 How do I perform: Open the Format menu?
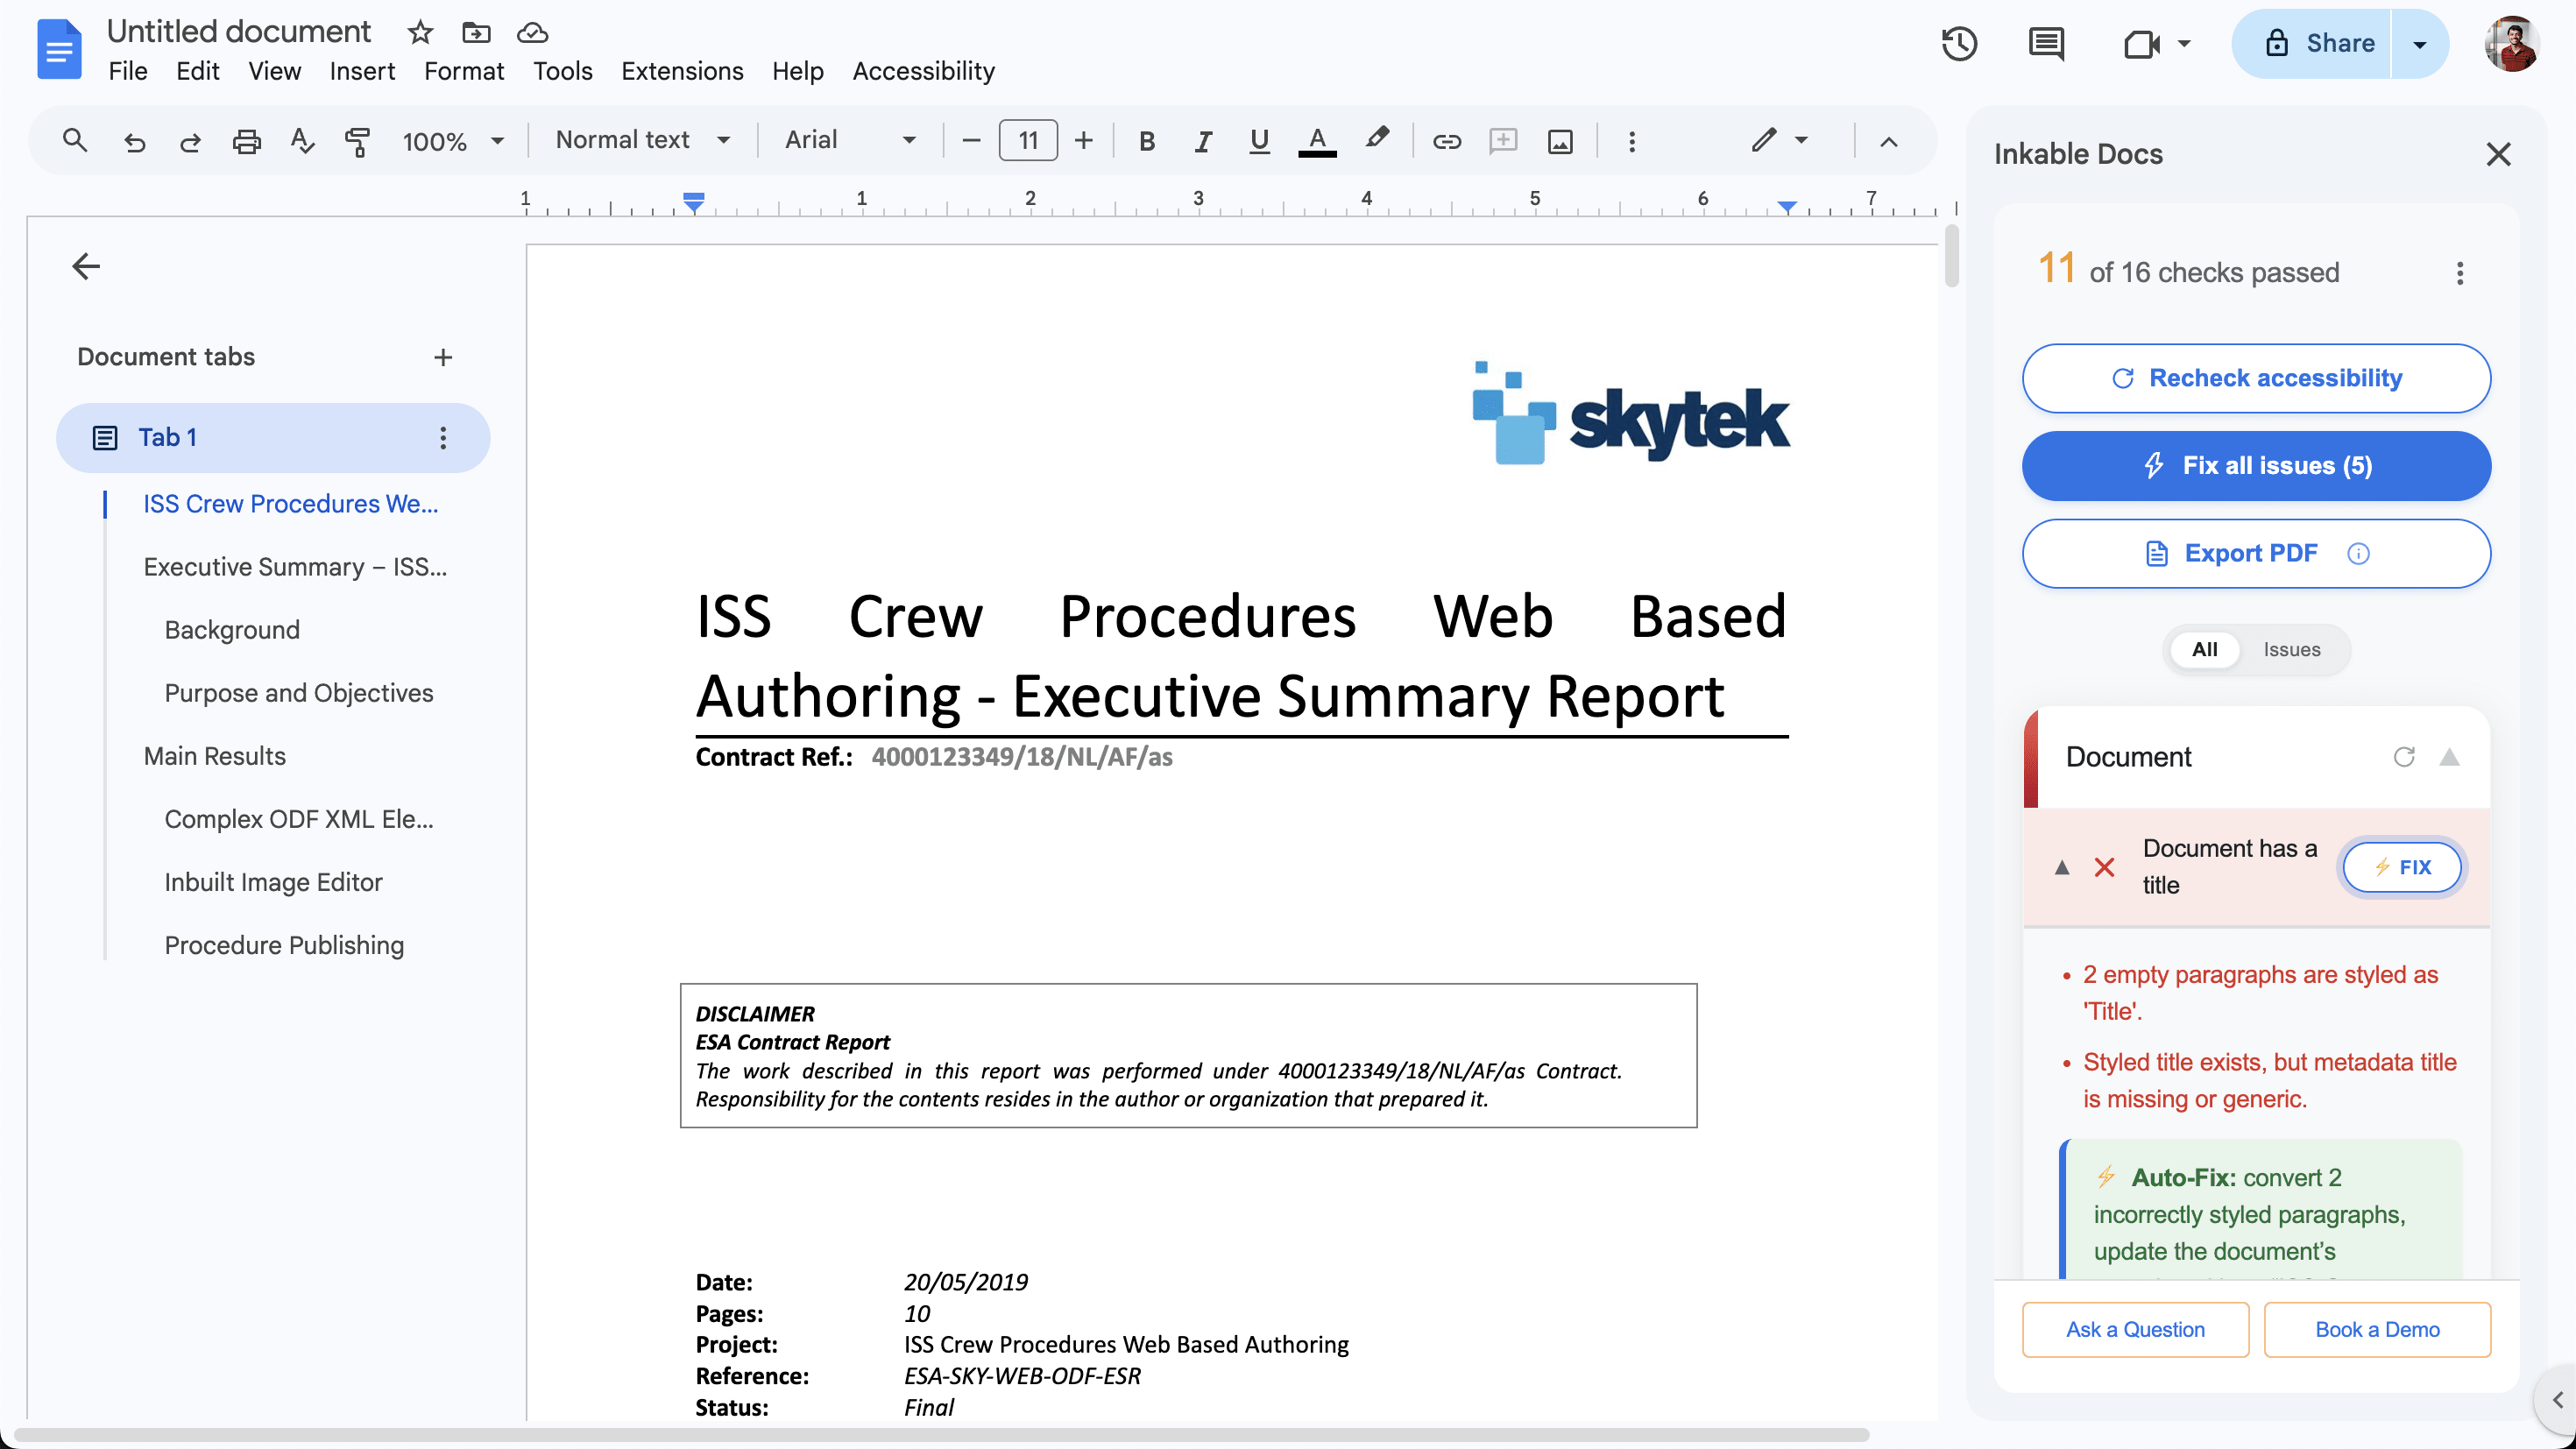(463, 71)
